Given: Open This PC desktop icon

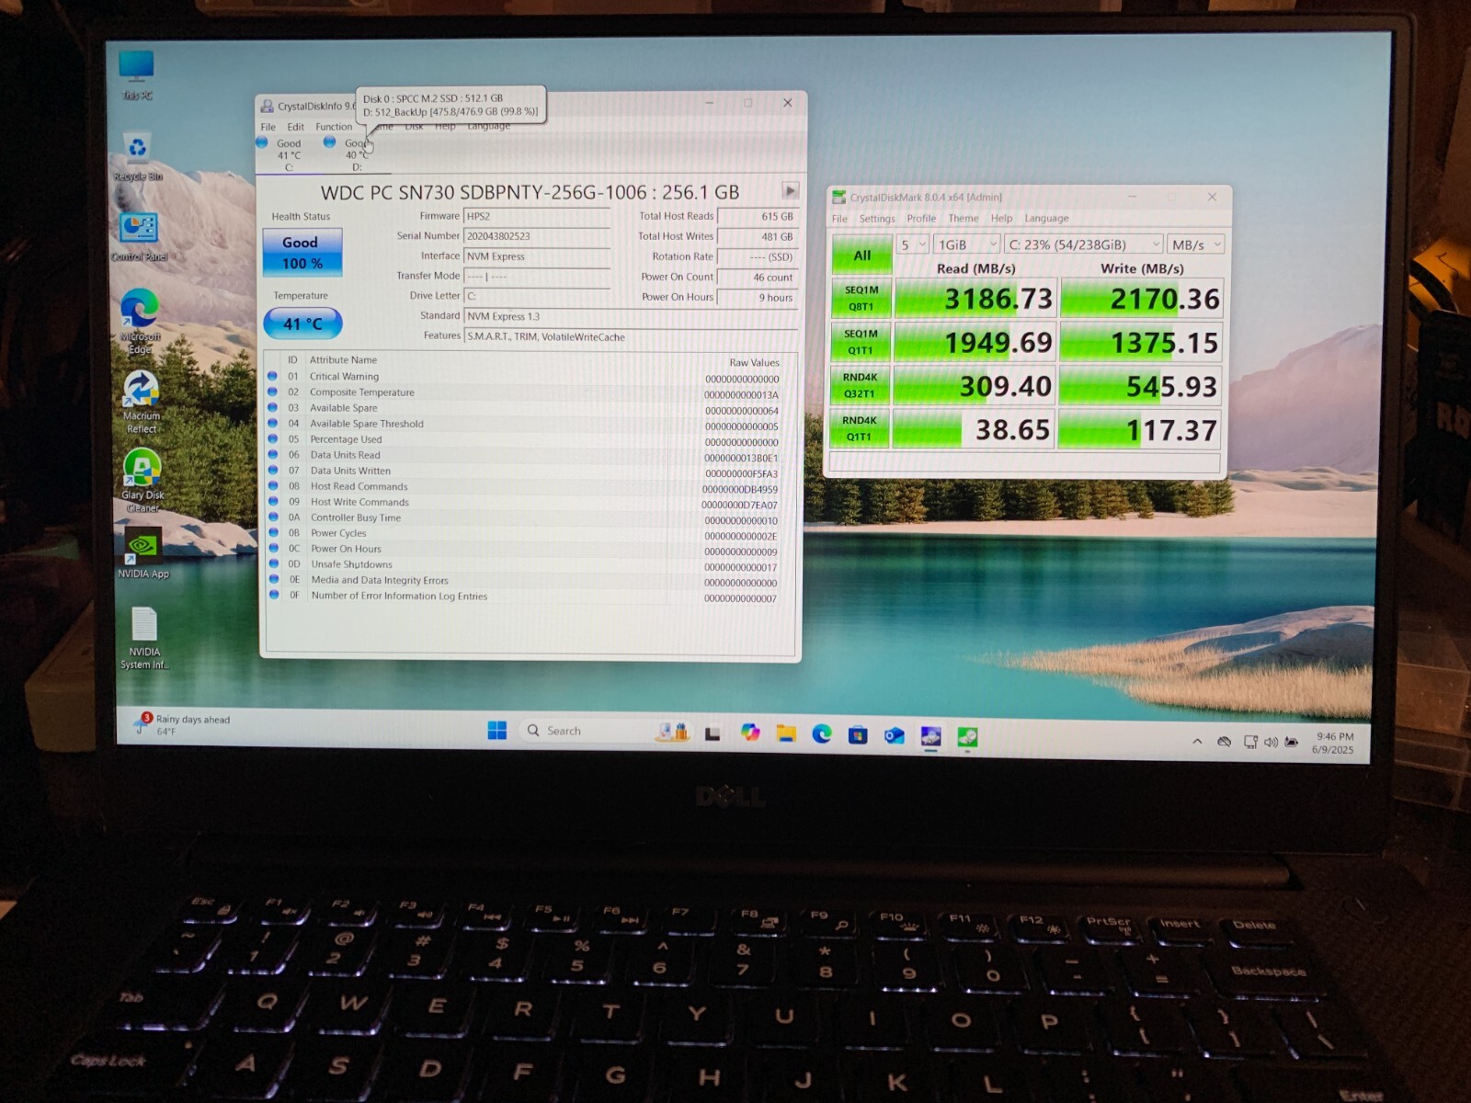Looking at the screenshot, I should click(136, 74).
